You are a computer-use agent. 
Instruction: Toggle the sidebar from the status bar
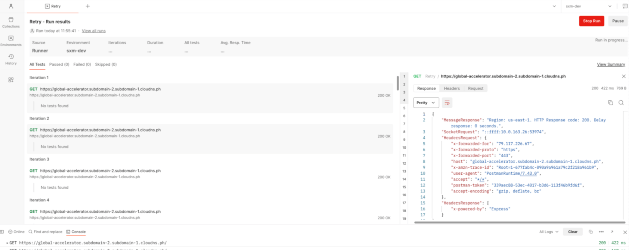click(x=2, y=232)
